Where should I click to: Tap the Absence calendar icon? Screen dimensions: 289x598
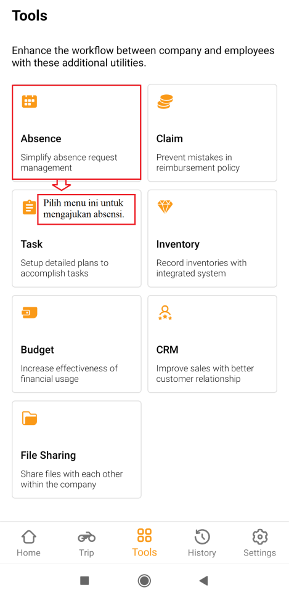click(x=30, y=102)
